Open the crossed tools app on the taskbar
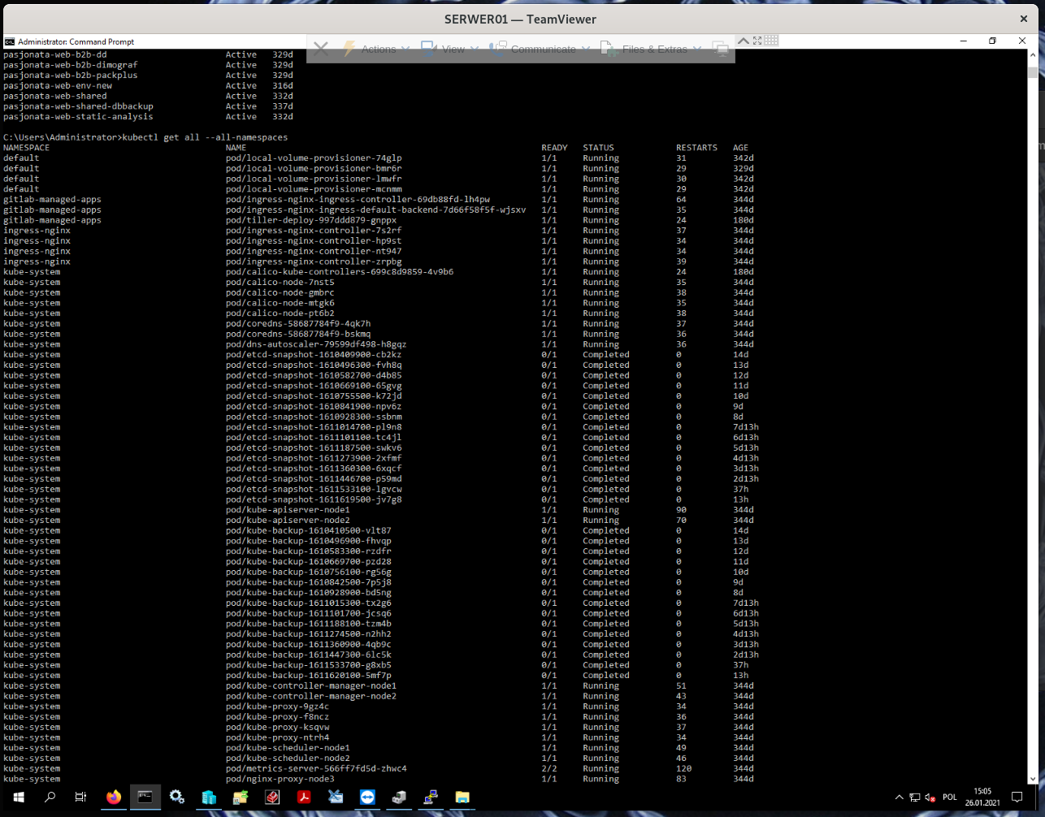Viewport: 1045px width, 817px height. click(x=336, y=798)
